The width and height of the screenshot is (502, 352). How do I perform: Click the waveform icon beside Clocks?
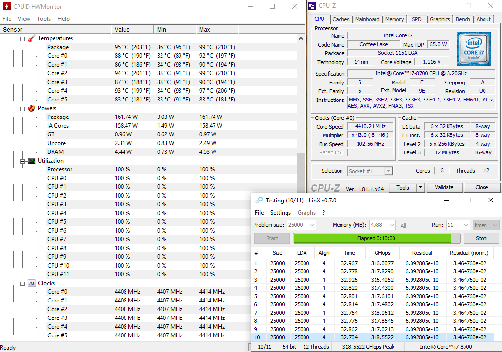pos(31,283)
